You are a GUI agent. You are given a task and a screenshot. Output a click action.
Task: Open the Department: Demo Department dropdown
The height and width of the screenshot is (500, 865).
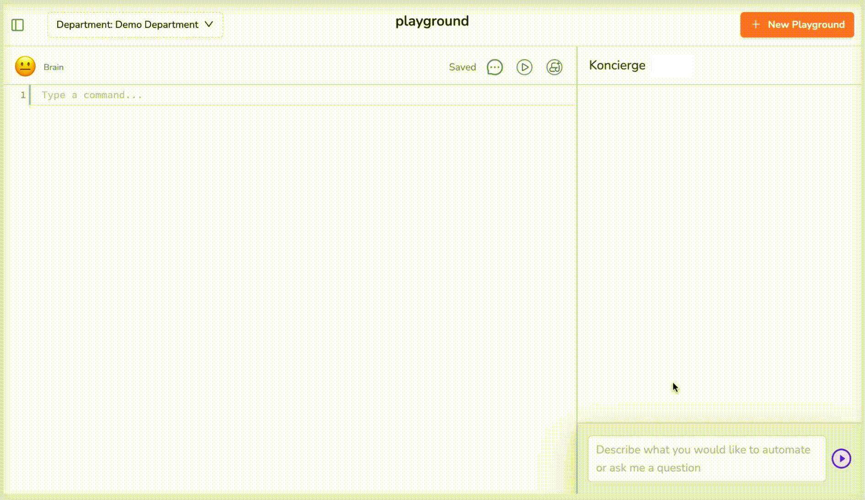click(x=135, y=25)
